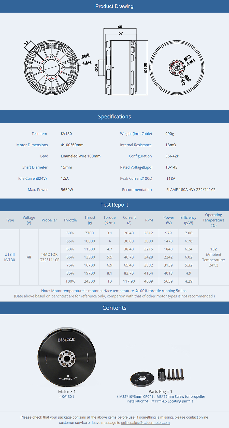Select the 2612 RPM cell
The height and width of the screenshot is (428, 229).
[149, 233]
